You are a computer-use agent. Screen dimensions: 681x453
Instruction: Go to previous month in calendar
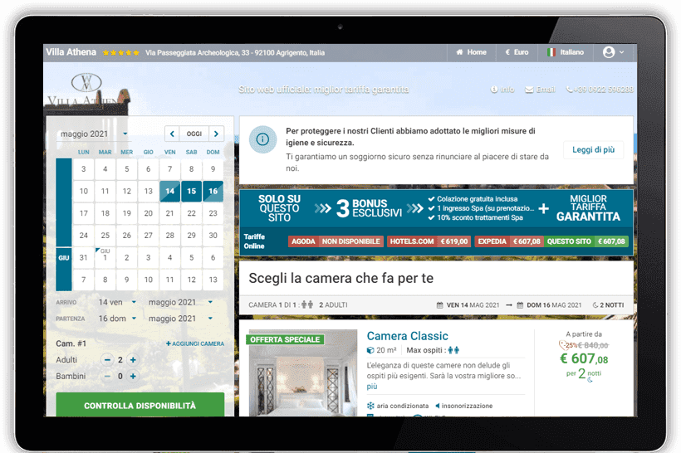click(172, 134)
